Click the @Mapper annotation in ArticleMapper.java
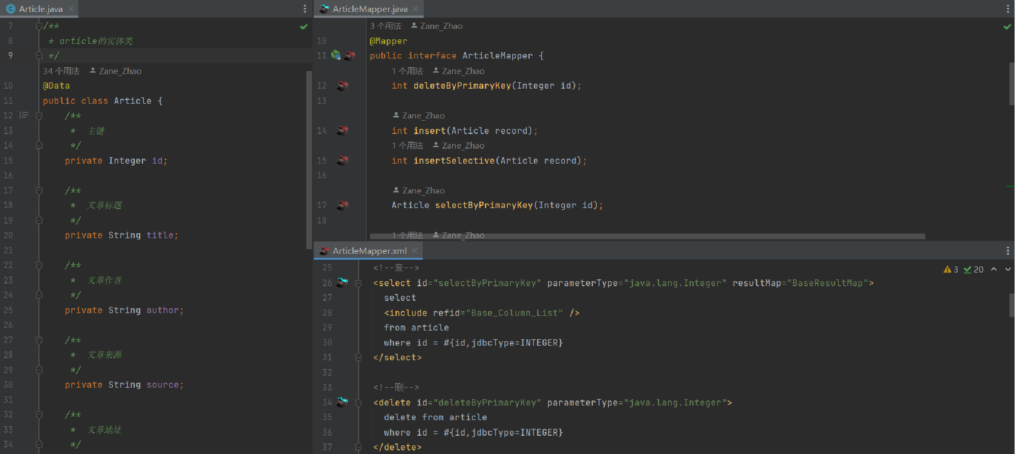This screenshot has height=454, width=1015. click(x=388, y=41)
